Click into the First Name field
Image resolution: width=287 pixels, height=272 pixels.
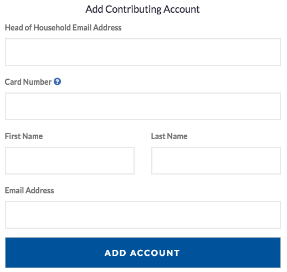tap(70, 161)
